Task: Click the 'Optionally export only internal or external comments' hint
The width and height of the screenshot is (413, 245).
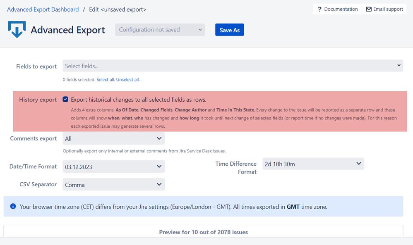Action: pos(144,151)
